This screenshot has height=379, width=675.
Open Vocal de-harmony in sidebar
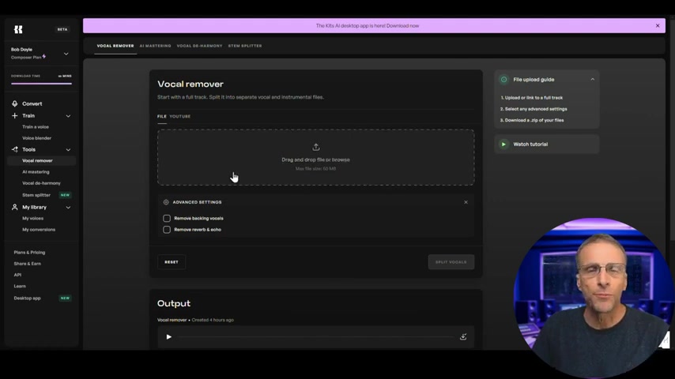(41, 183)
